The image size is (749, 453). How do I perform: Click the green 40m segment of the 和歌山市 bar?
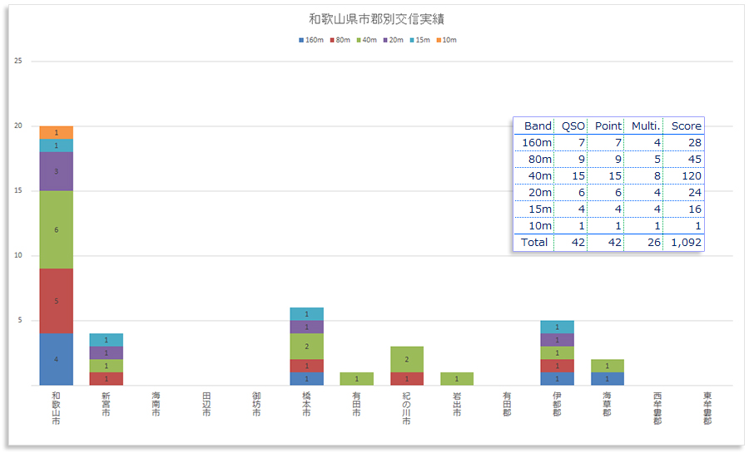pyautogui.click(x=57, y=229)
